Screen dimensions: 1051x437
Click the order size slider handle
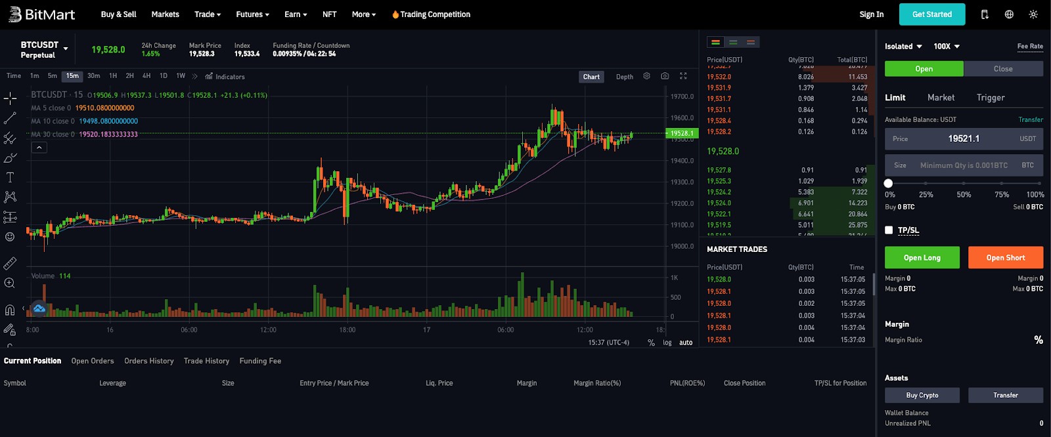coord(889,184)
